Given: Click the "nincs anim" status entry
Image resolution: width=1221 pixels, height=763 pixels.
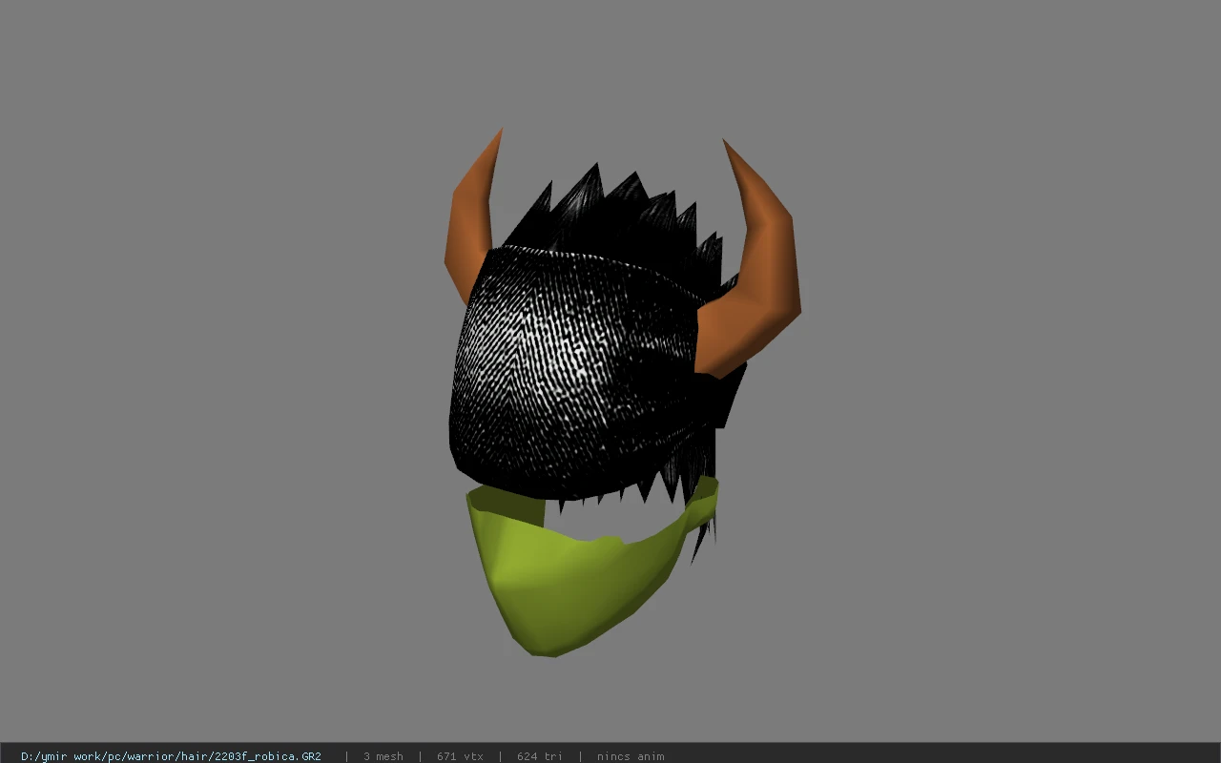Looking at the screenshot, I should [631, 756].
